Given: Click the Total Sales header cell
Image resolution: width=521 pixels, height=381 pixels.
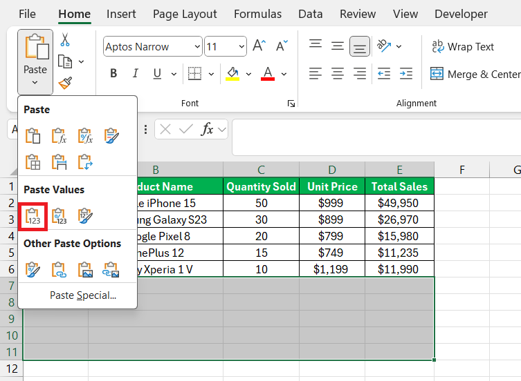Looking at the screenshot, I should [x=399, y=186].
